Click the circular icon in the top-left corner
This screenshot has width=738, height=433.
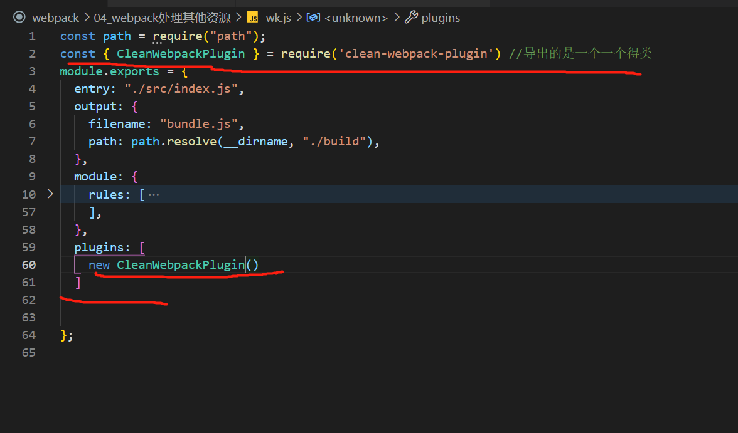(x=18, y=18)
